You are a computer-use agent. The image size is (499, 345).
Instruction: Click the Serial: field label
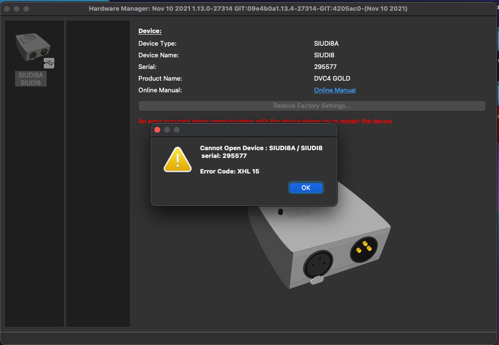pos(148,67)
